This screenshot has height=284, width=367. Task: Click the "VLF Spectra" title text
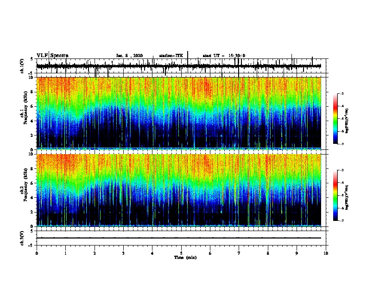(x=52, y=56)
